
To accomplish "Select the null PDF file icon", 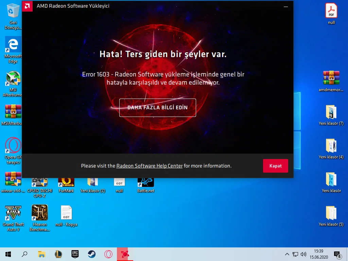I will click(x=331, y=14).
